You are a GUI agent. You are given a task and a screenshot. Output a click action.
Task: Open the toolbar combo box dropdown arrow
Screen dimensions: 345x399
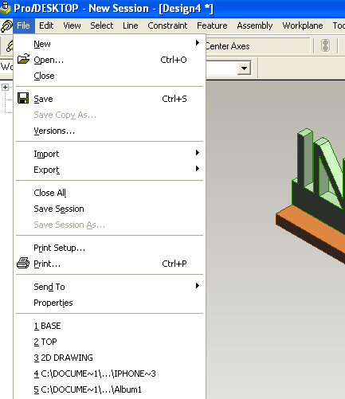(244, 68)
